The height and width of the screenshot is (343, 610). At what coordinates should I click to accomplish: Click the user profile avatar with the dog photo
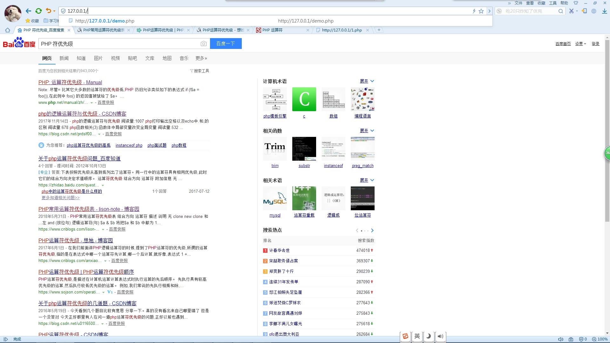13,13
